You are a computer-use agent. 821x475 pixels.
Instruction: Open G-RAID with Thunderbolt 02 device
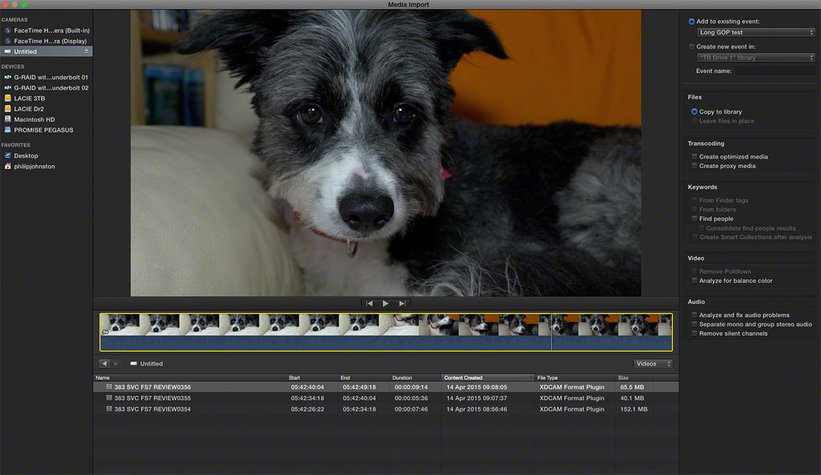[46, 88]
